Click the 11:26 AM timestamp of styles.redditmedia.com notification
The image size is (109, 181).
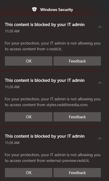pos(12,87)
